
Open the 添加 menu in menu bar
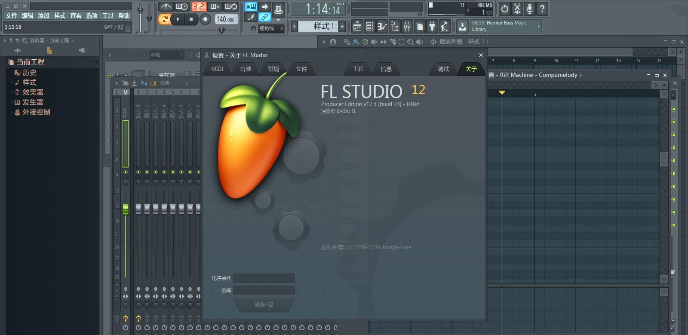click(43, 15)
